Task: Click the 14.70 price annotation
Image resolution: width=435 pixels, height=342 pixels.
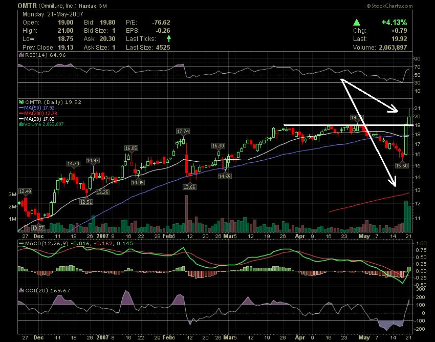Action: coord(74,163)
